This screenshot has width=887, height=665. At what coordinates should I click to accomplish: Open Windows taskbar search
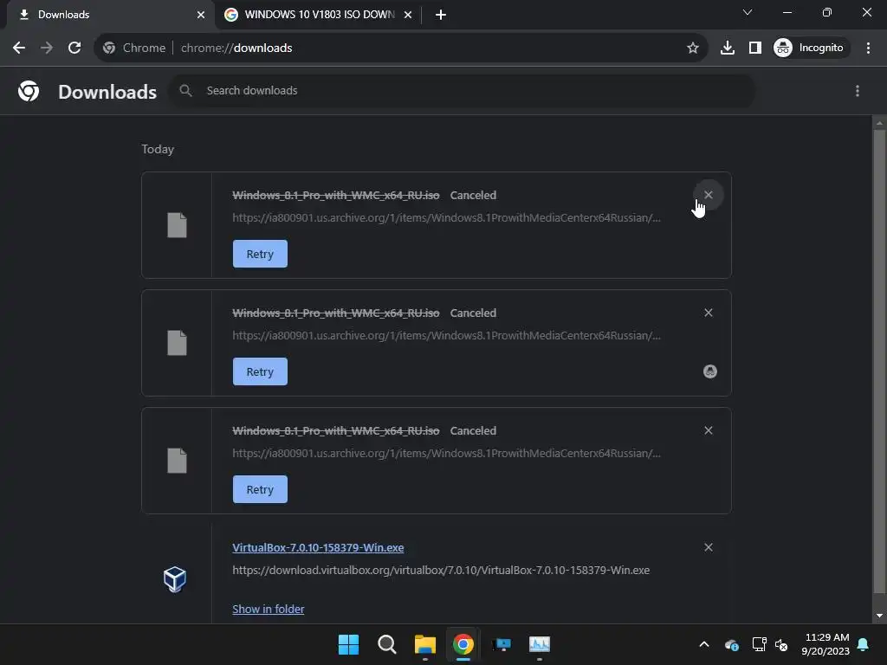pyautogui.click(x=387, y=644)
